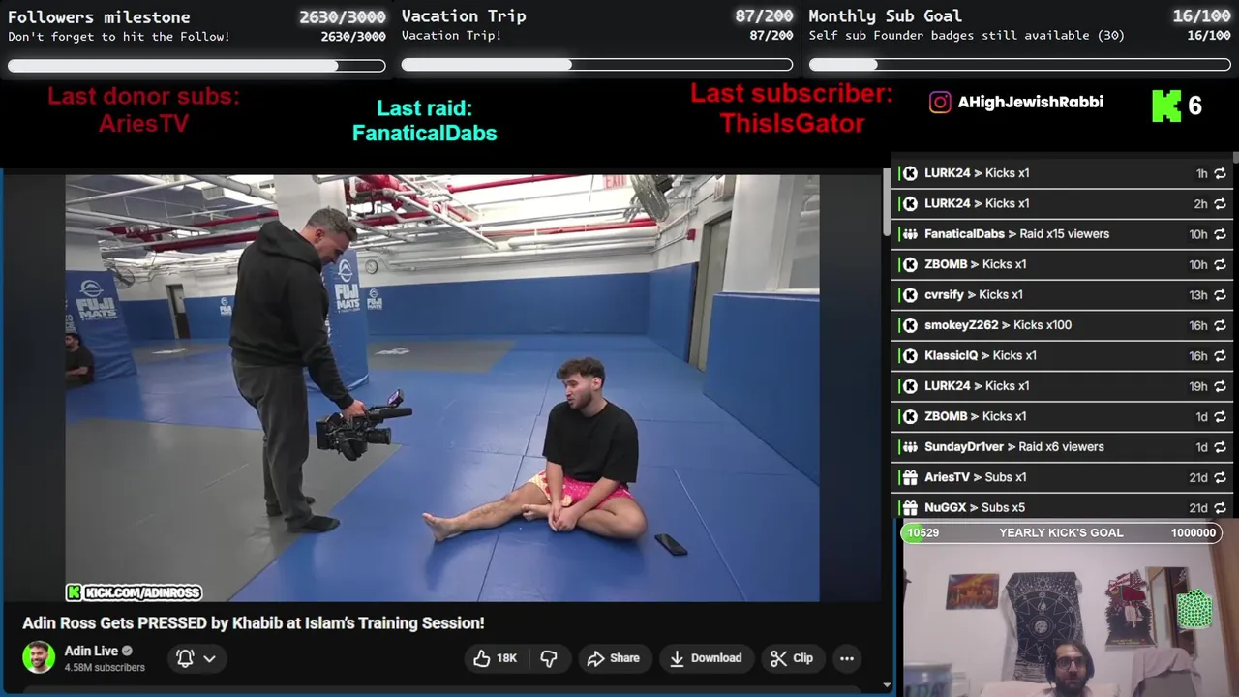Viewport: 1239px width, 697px height.
Task: Click the last subscriber name 'ThisIsGator'
Action: tap(792, 124)
